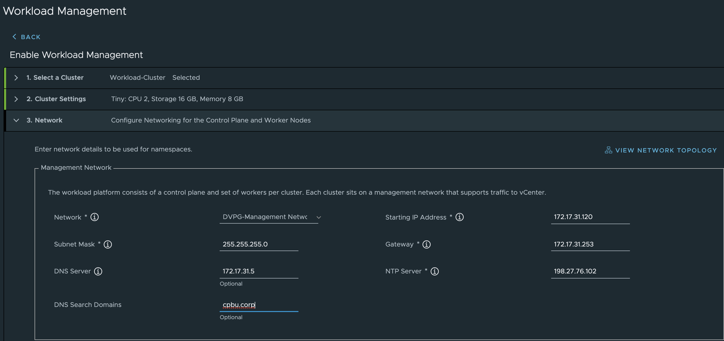
Task: Click the NTP Server input field
Action: point(590,271)
